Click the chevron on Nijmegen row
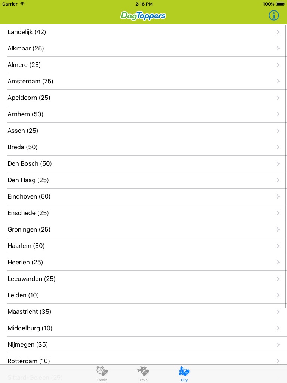287x383 pixels. click(x=278, y=345)
